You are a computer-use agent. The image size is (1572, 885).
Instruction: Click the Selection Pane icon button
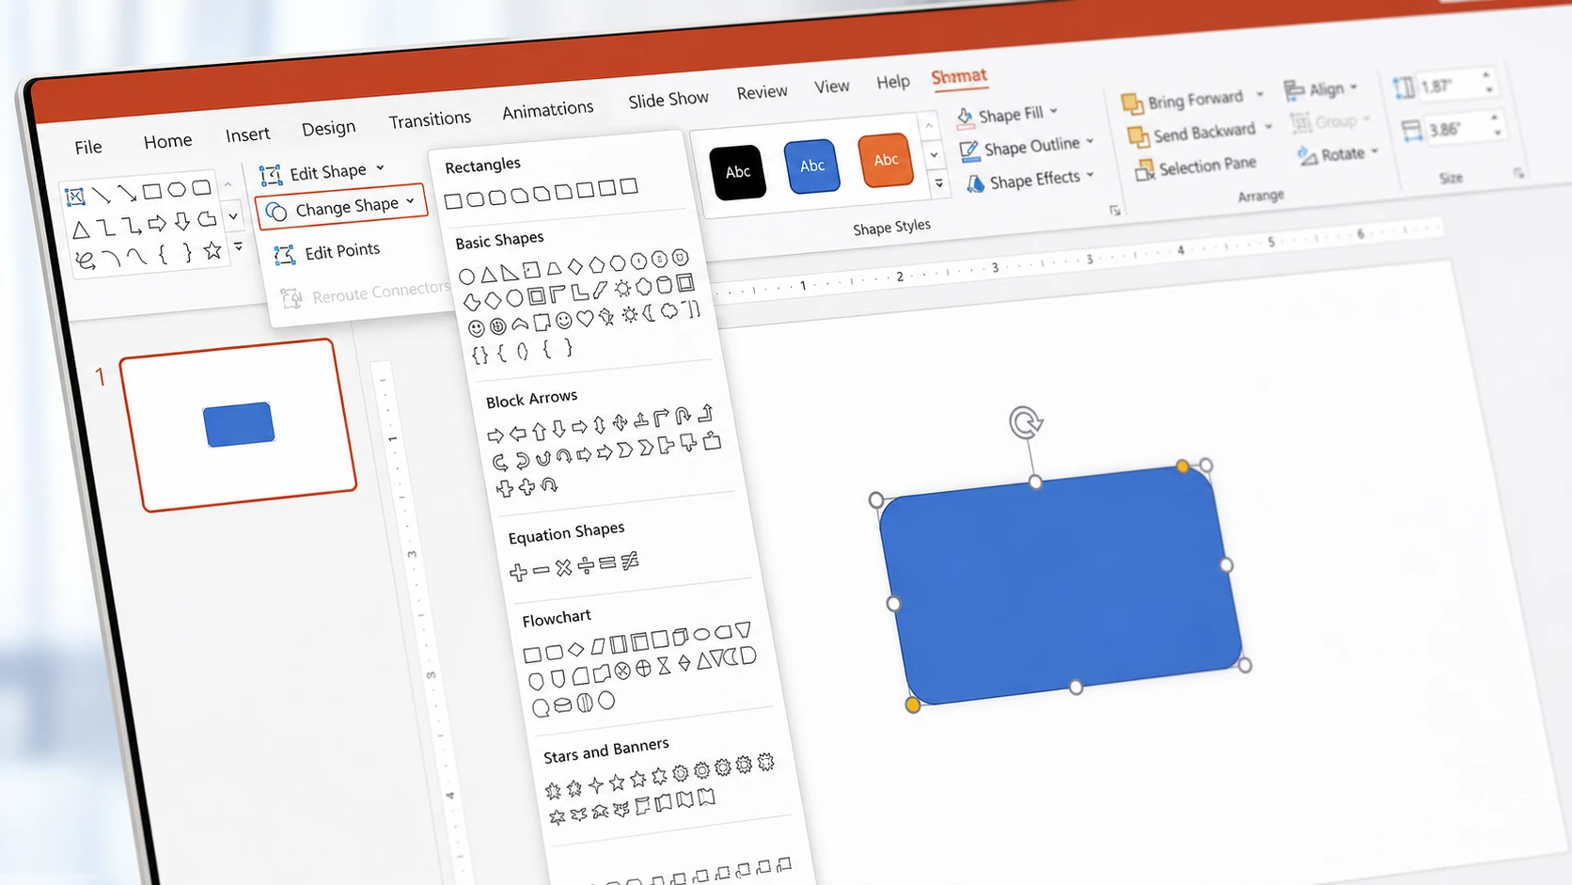click(x=1144, y=170)
